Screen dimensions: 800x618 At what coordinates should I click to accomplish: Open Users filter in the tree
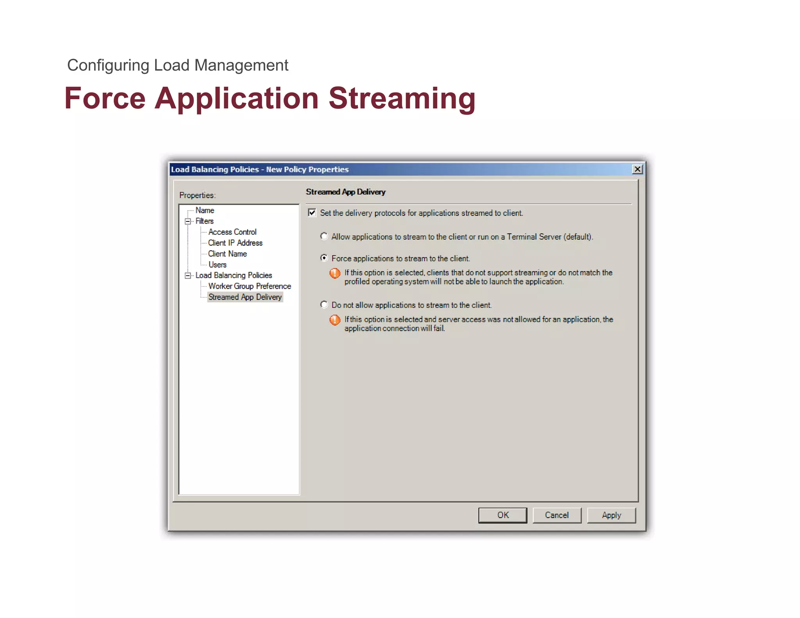pyautogui.click(x=217, y=264)
